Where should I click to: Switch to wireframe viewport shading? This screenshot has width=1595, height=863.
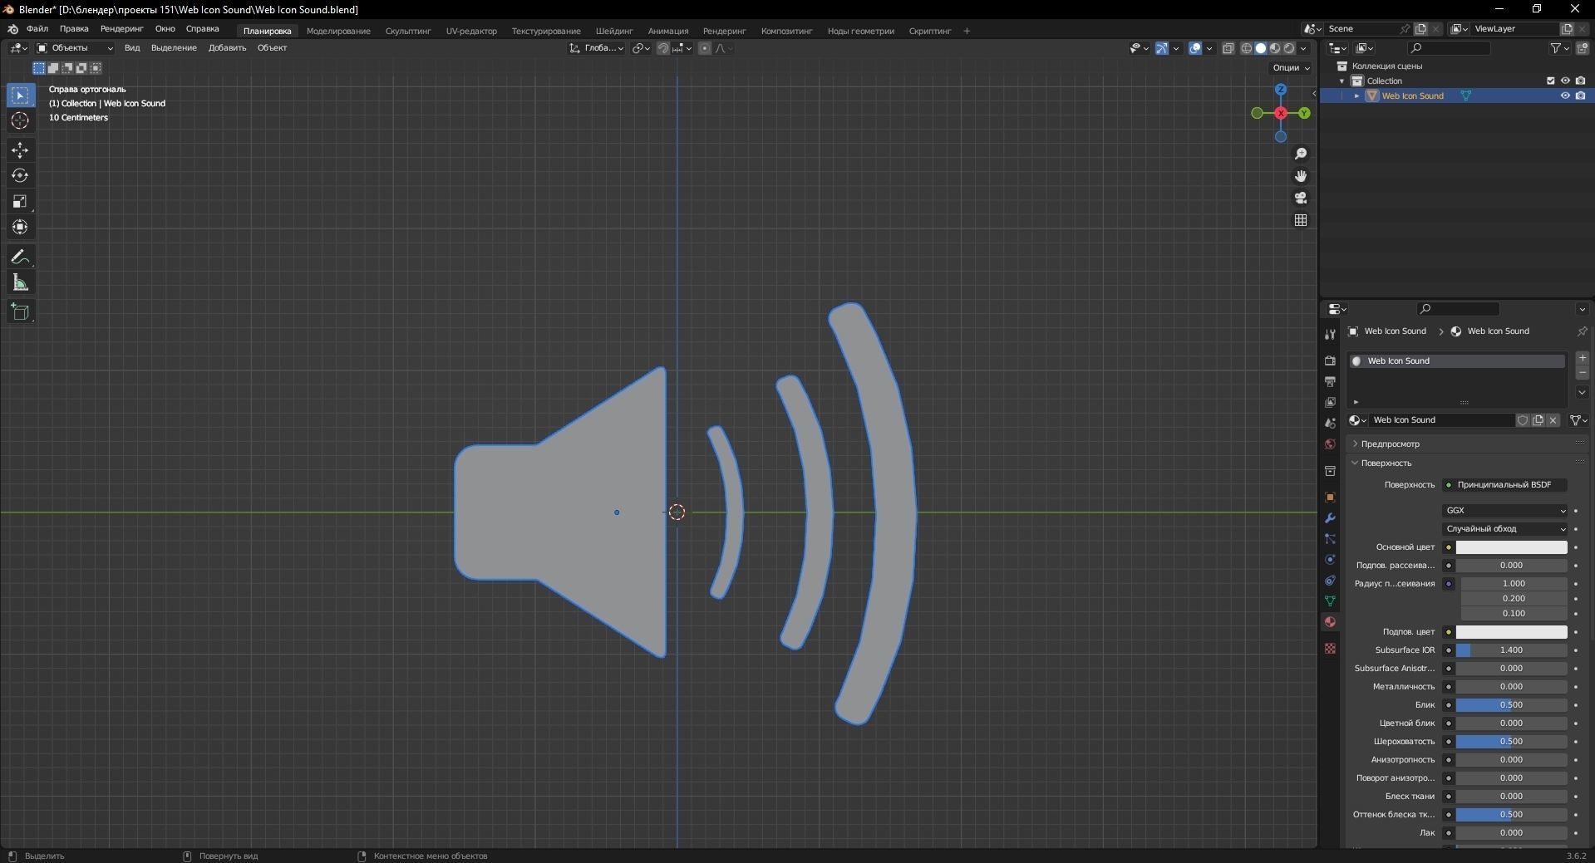(x=1247, y=48)
